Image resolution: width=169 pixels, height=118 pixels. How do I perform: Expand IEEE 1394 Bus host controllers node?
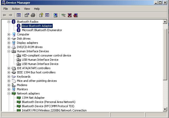point(9,72)
